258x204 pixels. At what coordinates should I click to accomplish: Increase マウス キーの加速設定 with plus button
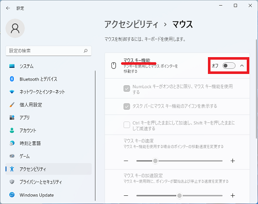click(x=232, y=196)
